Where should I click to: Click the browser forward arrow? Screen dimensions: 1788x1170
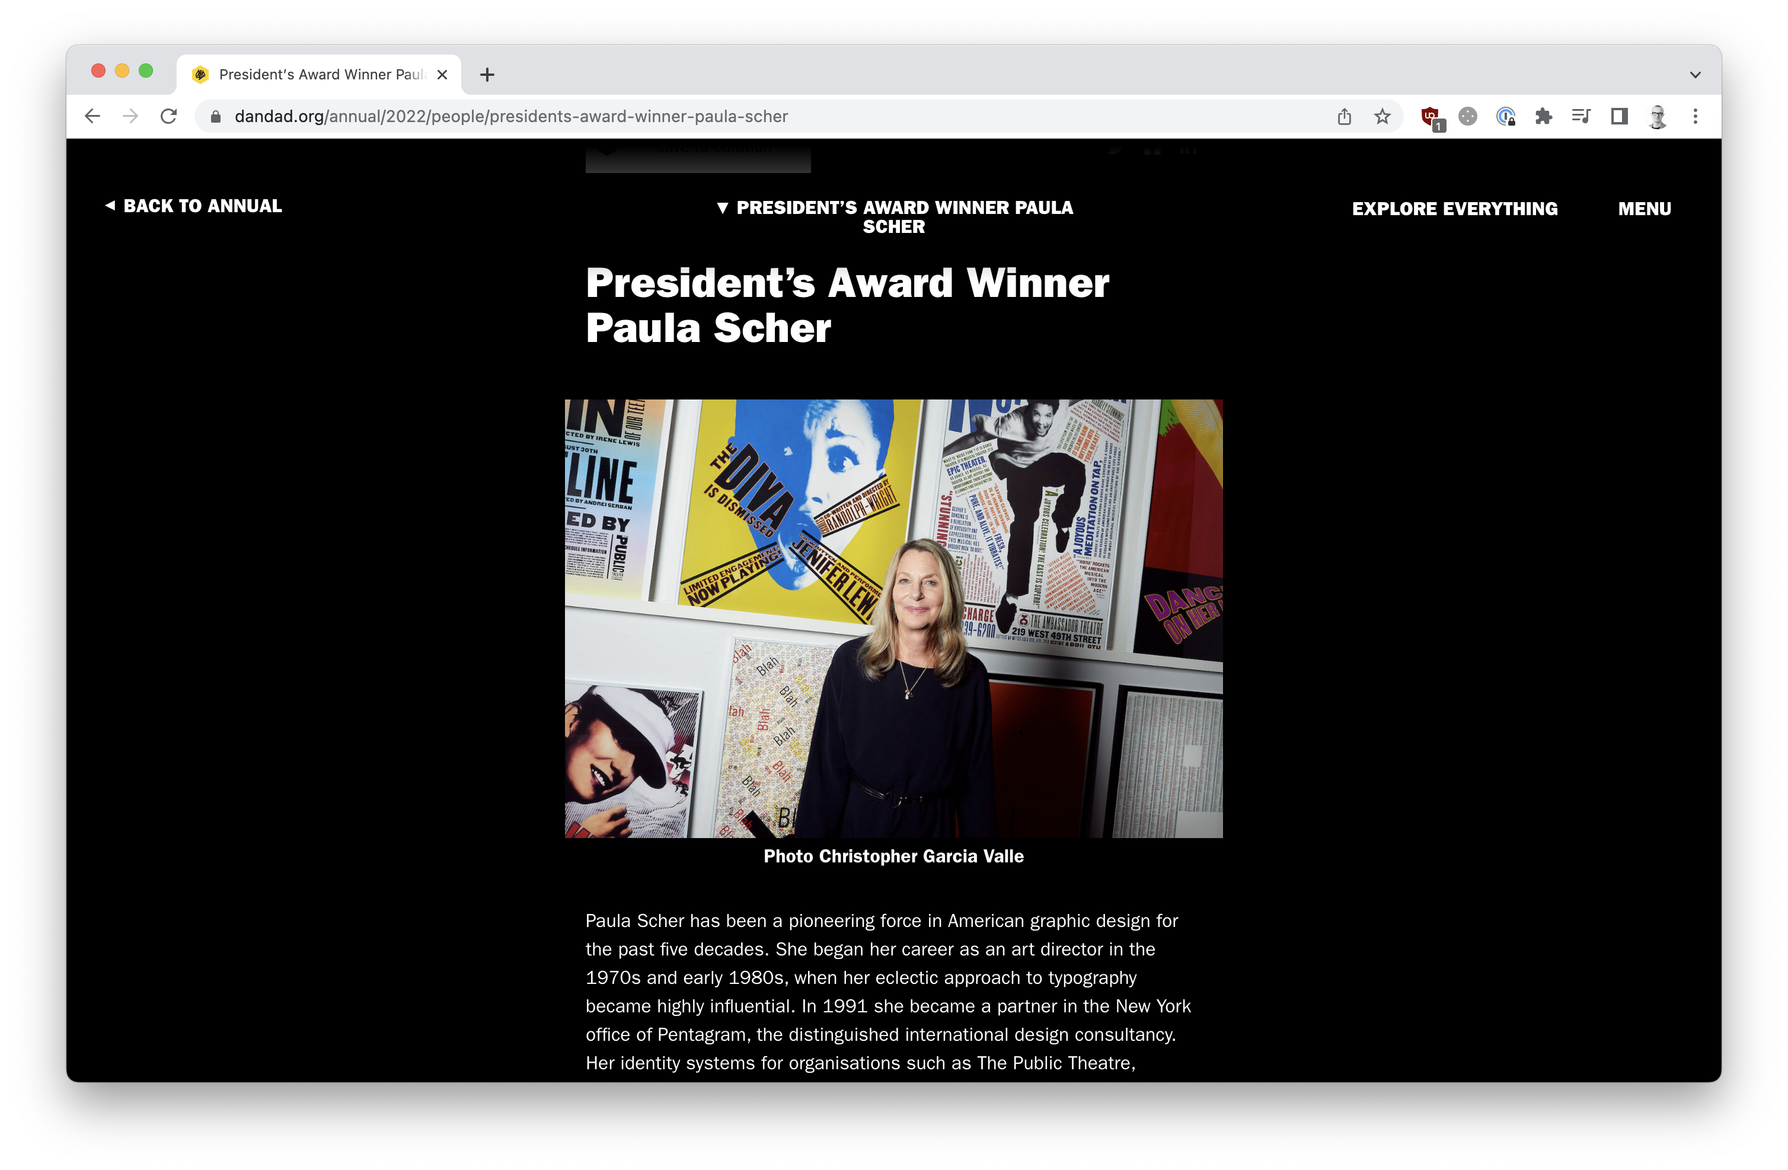pos(130,116)
